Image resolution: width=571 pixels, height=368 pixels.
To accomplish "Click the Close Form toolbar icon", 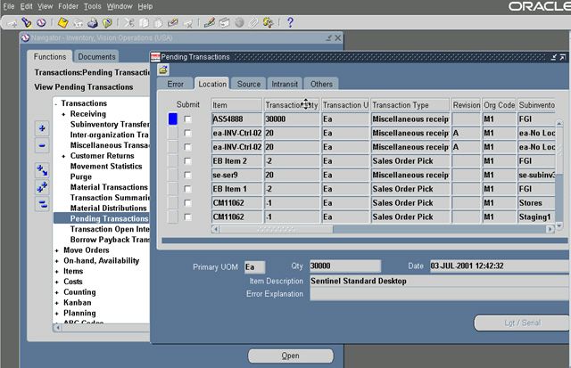I will point(107,23).
